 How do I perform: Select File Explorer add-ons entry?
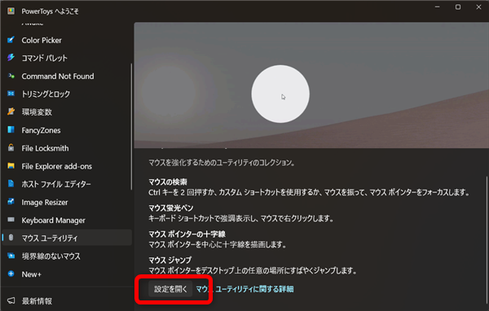point(66,166)
